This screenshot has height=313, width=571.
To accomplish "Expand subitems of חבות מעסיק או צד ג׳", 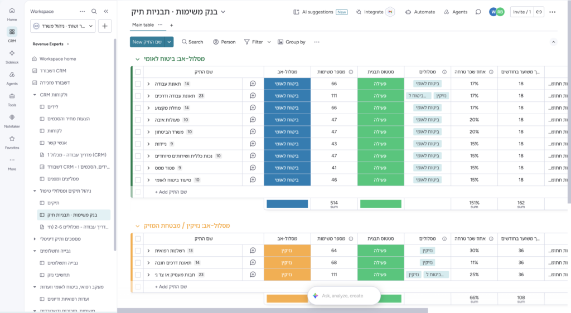I will click(x=148, y=275).
